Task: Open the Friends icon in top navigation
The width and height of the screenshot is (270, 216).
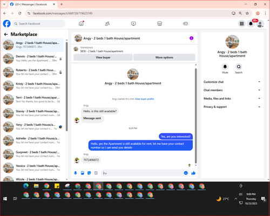Action: tap(107, 24)
